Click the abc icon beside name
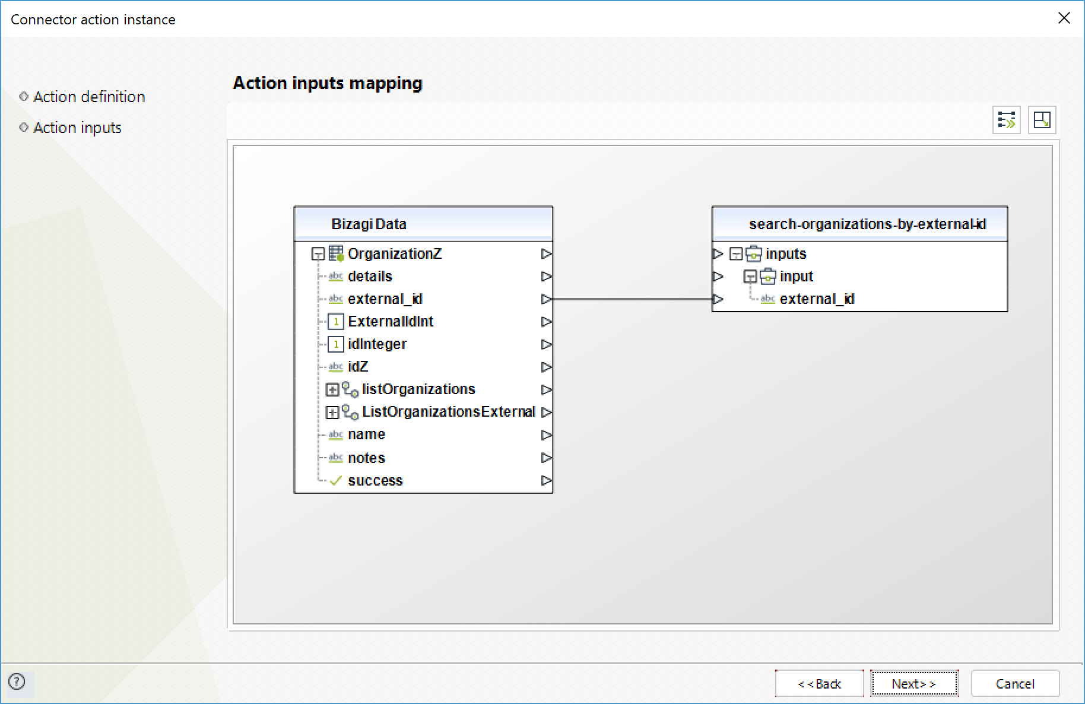The image size is (1085, 704). coord(335,435)
